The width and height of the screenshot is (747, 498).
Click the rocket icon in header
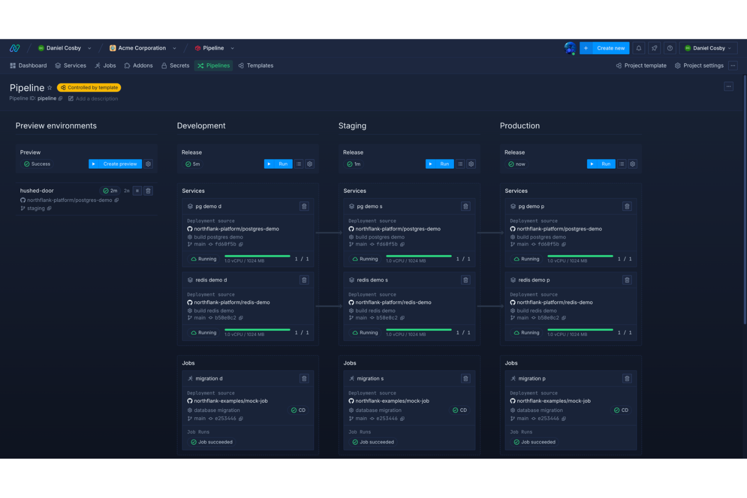654,48
